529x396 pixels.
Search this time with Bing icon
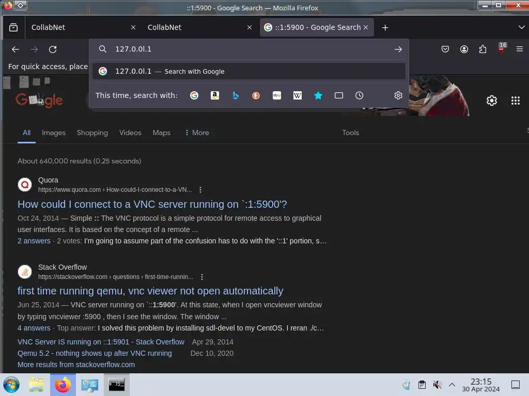pos(236,95)
